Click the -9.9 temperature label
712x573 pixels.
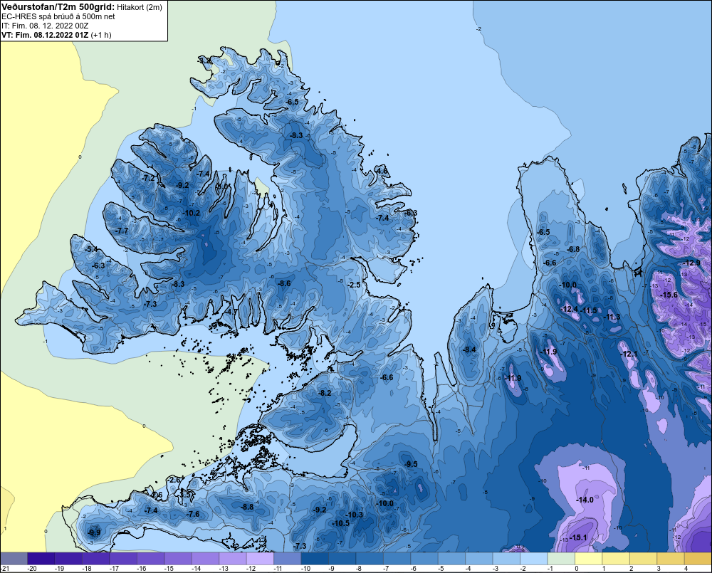94,532
